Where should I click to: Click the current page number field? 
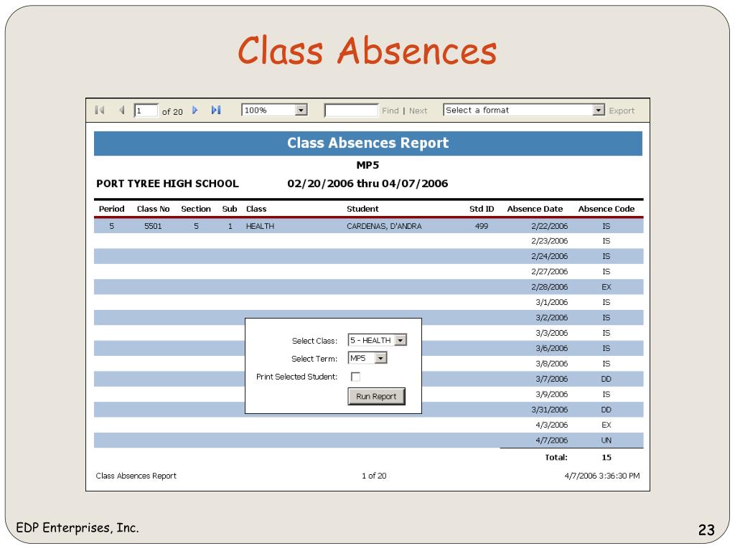(x=146, y=110)
